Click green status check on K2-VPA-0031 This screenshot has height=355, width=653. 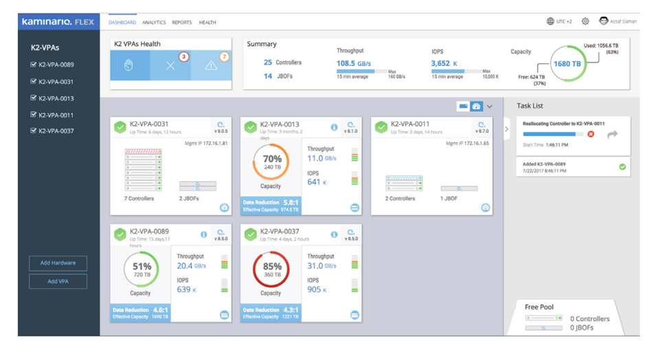(120, 127)
